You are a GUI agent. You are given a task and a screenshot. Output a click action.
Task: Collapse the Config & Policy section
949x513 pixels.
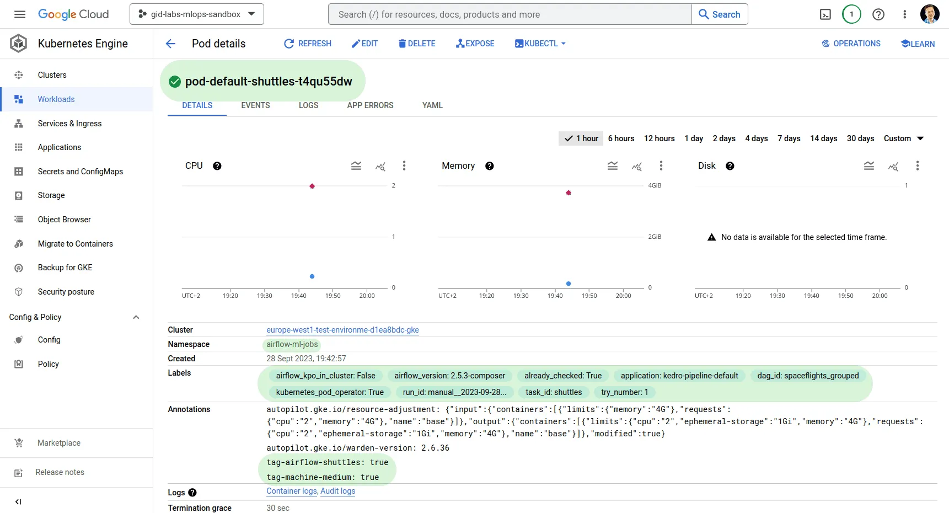(136, 317)
